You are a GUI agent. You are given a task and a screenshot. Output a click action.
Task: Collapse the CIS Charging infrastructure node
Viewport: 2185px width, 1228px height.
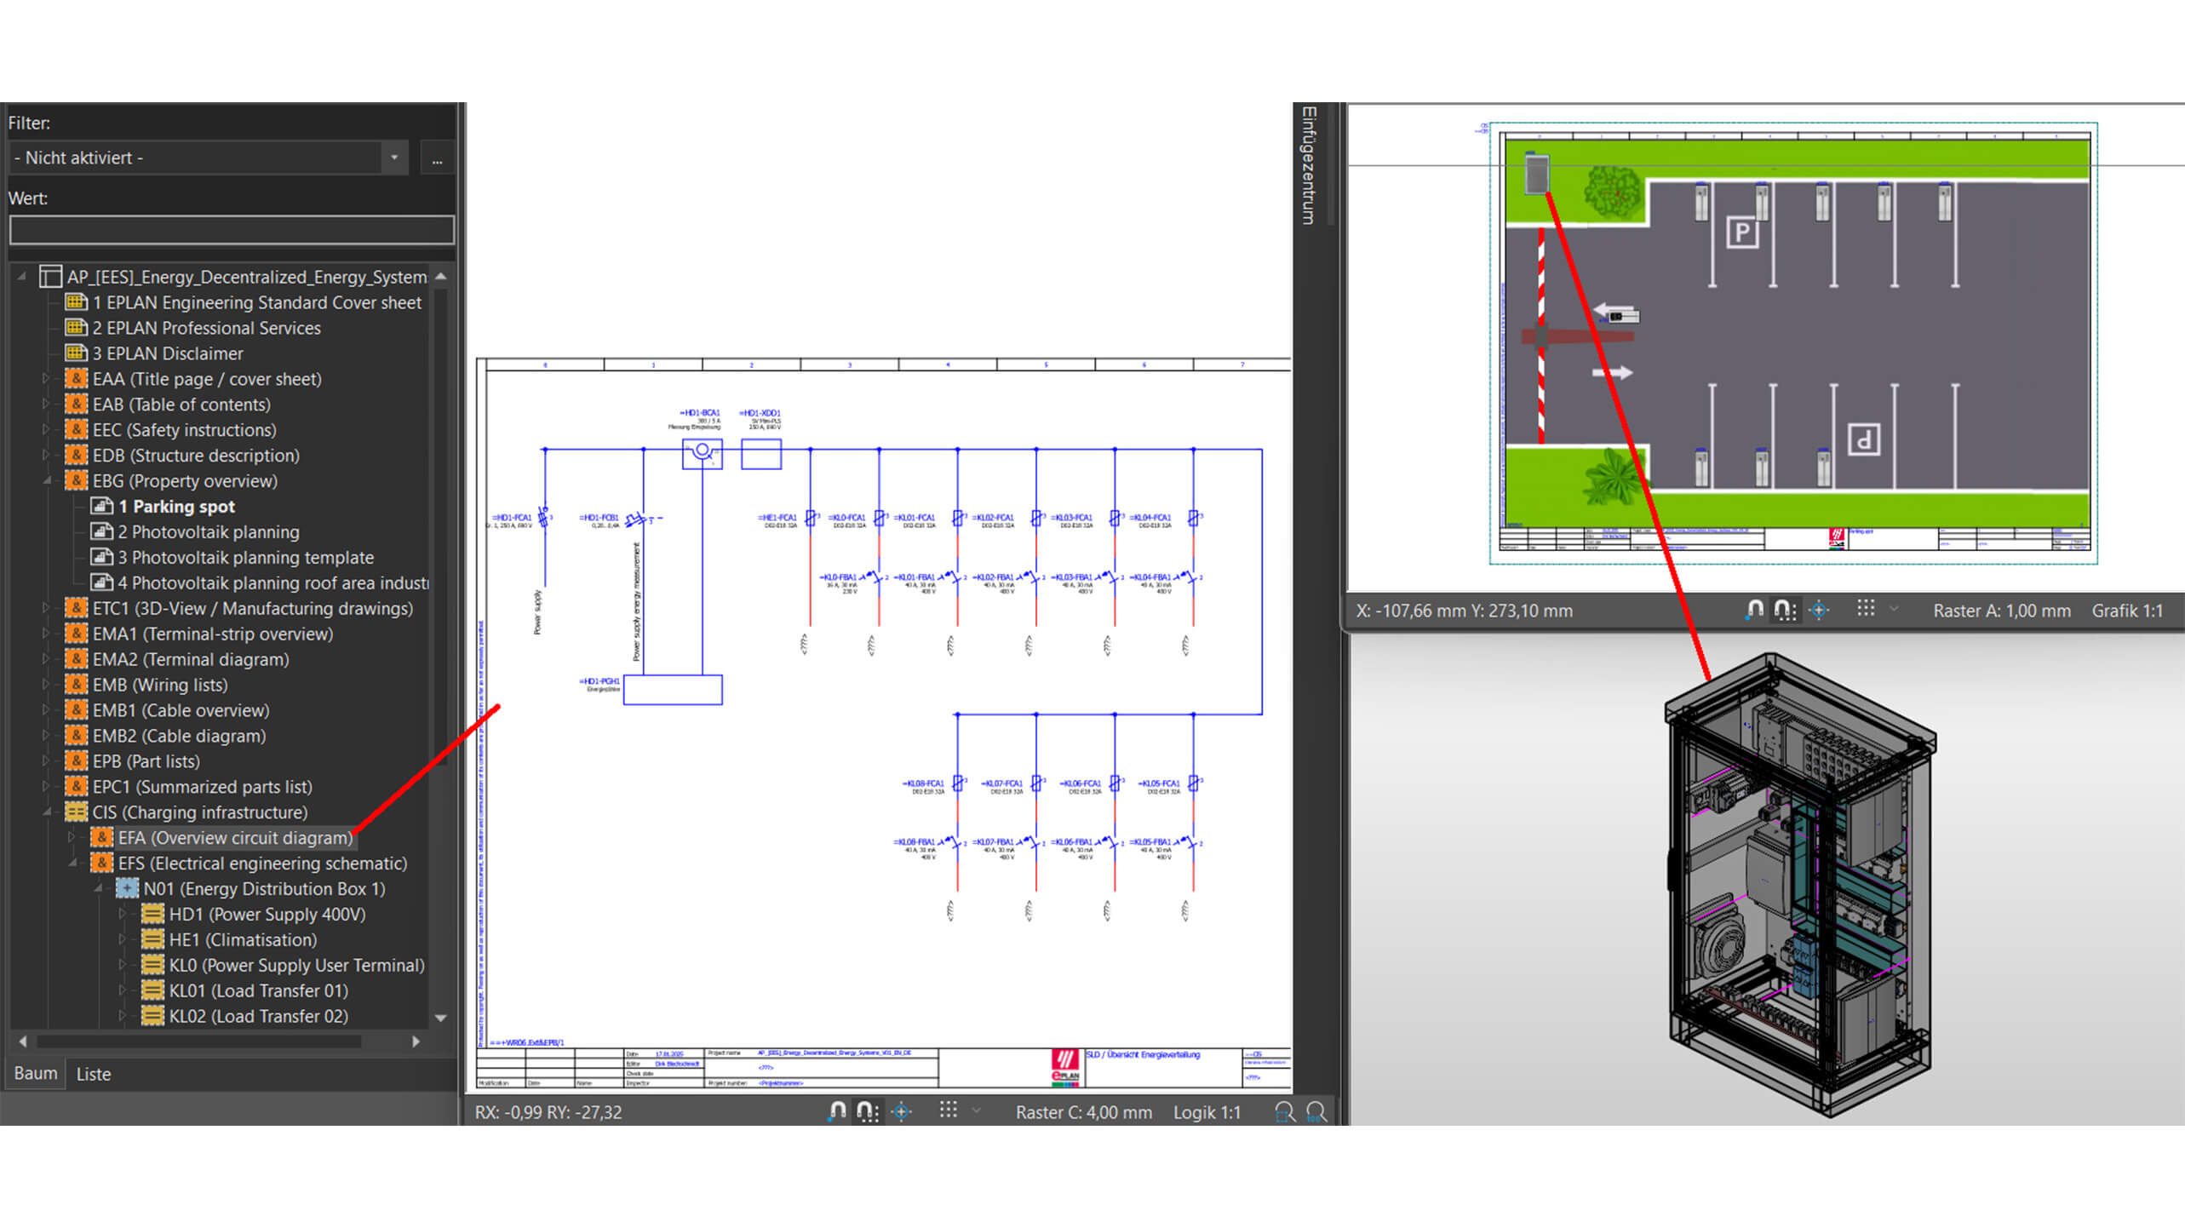point(48,812)
